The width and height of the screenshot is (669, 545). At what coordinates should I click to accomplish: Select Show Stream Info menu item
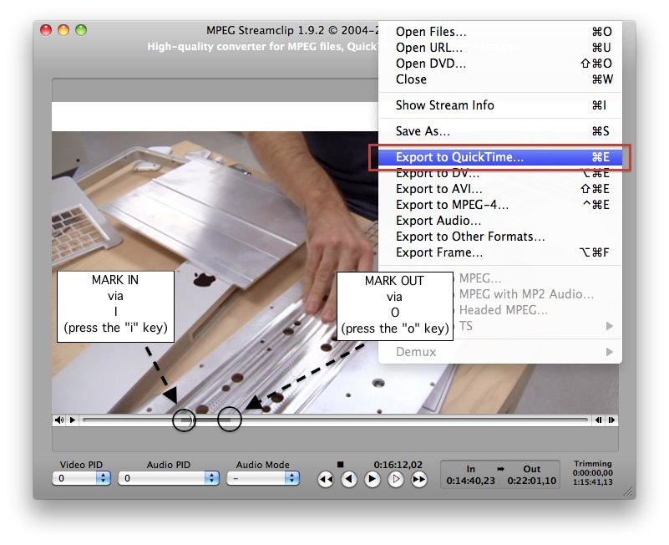click(x=500, y=105)
